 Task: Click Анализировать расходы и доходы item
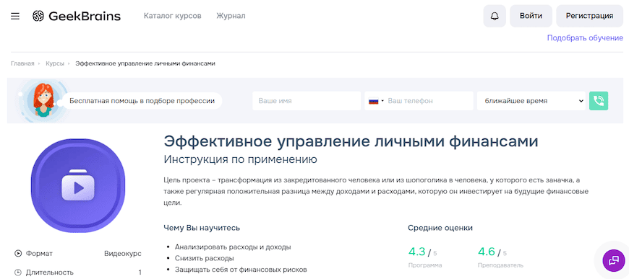click(233, 247)
